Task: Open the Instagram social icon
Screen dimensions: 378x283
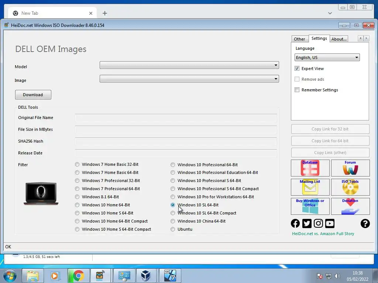Action: point(318,224)
